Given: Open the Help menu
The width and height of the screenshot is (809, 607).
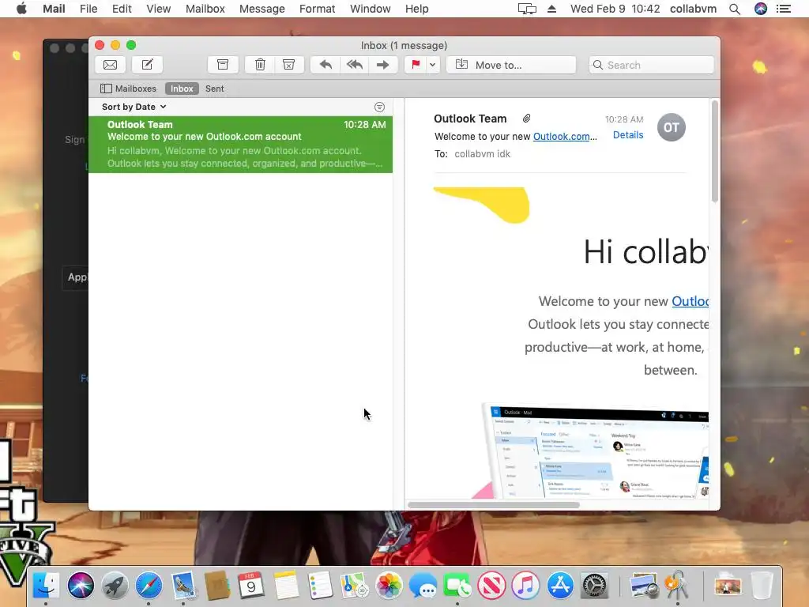Looking at the screenshot, I should coord(417,9).
